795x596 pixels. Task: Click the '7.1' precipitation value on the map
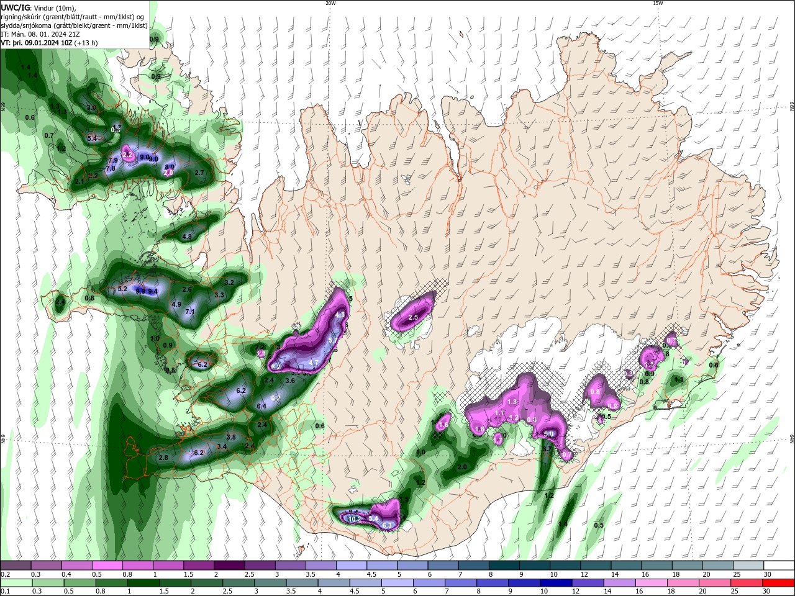point(190,312)
